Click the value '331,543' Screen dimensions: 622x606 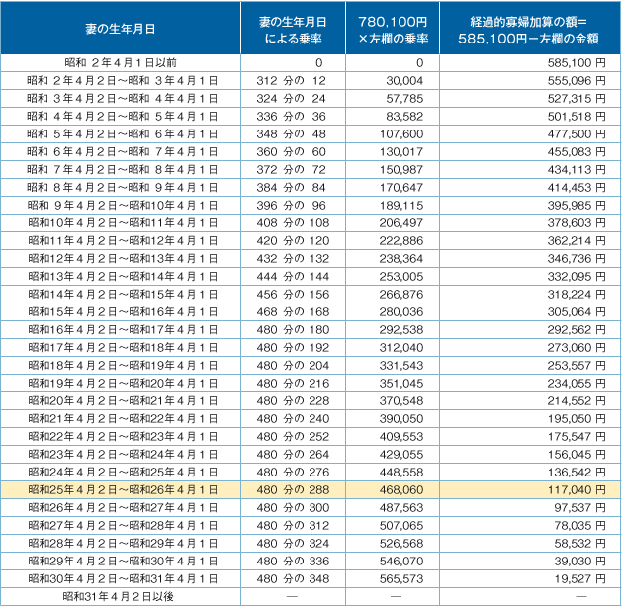coord(401,366)
